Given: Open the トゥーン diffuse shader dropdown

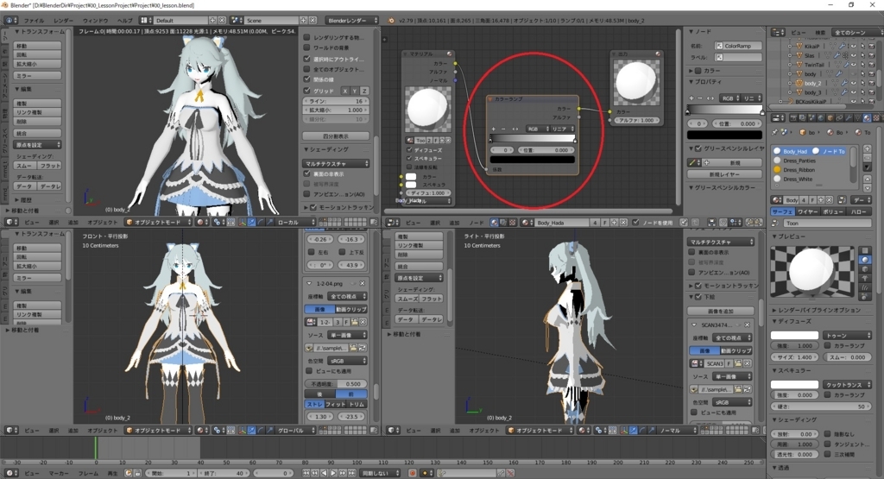Looking at the screenshot, I should tap(847, 335).
